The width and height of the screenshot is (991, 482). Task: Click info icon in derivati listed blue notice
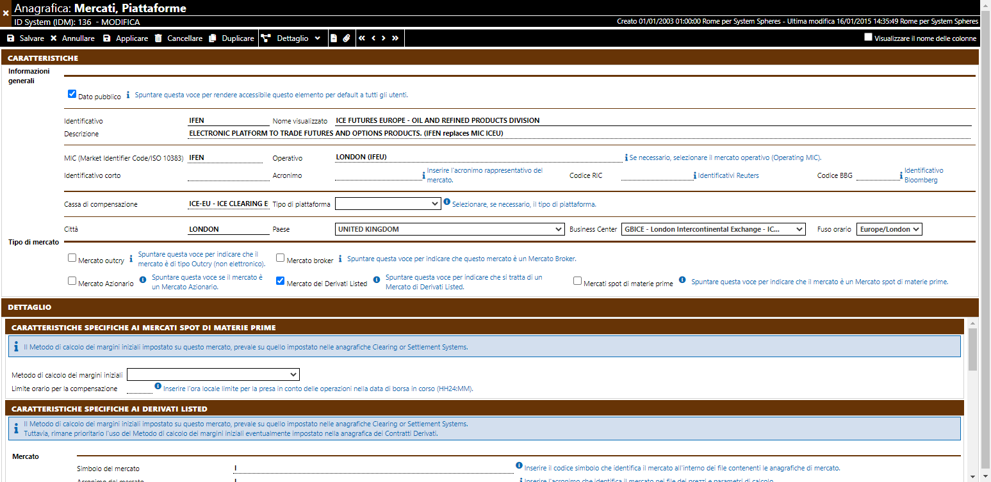[x=16, y=428]
